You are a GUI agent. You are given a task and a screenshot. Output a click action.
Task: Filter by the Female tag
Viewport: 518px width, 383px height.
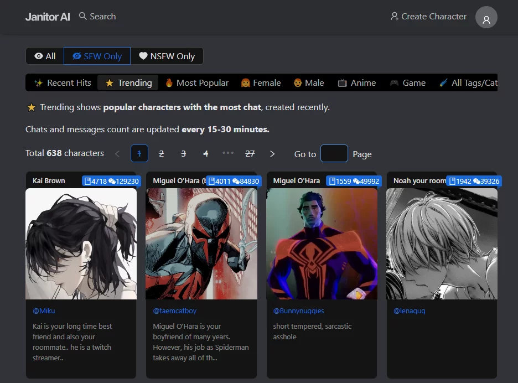point(261,82)
